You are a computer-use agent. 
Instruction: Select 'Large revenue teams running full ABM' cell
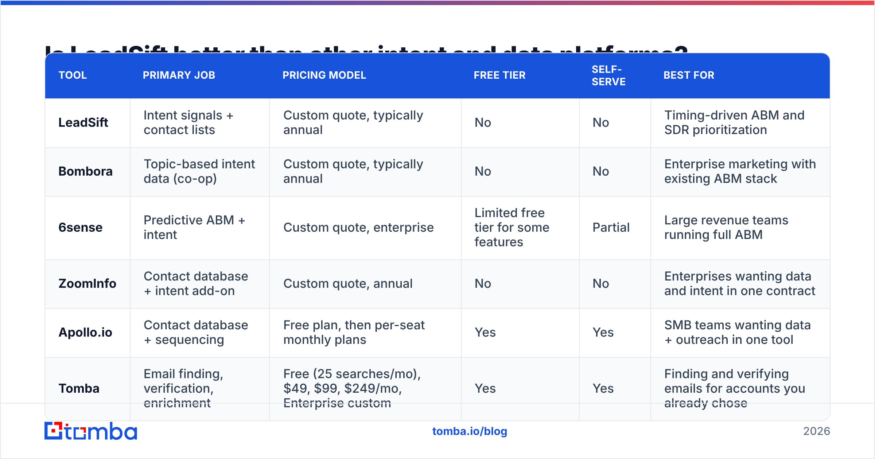pos(740,228)
